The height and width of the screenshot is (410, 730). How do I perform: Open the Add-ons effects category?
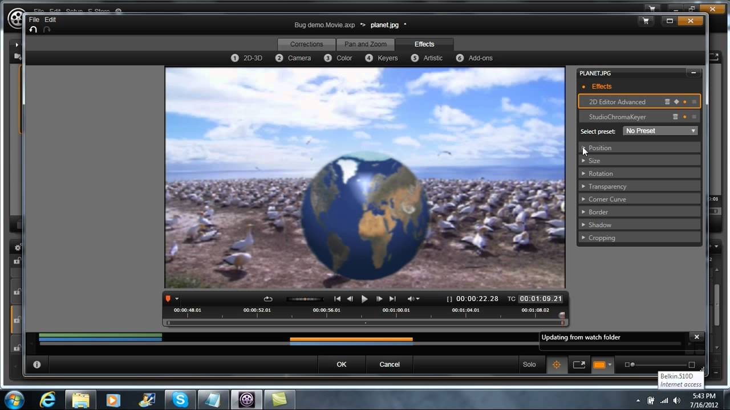pos(474,58)
